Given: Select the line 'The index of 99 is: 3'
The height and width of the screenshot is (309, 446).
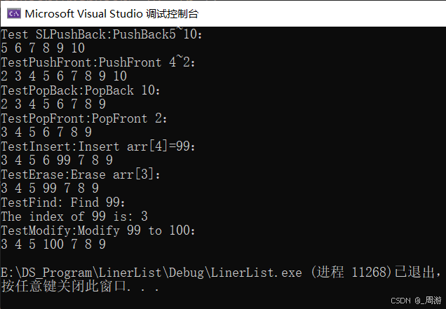Looking at the screenshot, I should pos(74,217).
